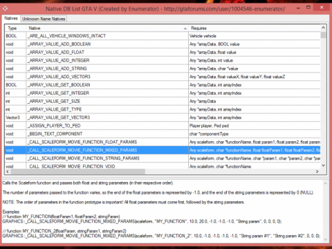Click the '//function MY_FUNCTION_2' example line
332x249 pixels.
pyautogui.click(x=64, y=231)
